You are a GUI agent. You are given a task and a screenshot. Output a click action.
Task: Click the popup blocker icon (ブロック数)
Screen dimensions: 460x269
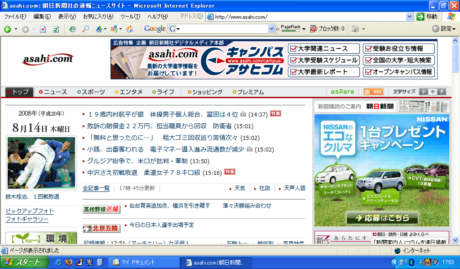coord(313,29)
